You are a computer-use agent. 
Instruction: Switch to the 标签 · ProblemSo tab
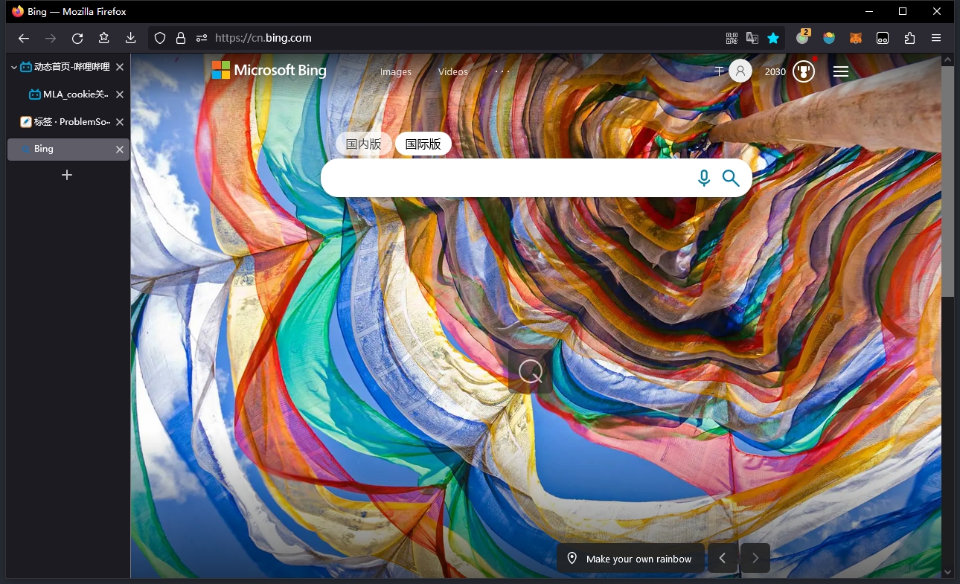coord(71,122)
